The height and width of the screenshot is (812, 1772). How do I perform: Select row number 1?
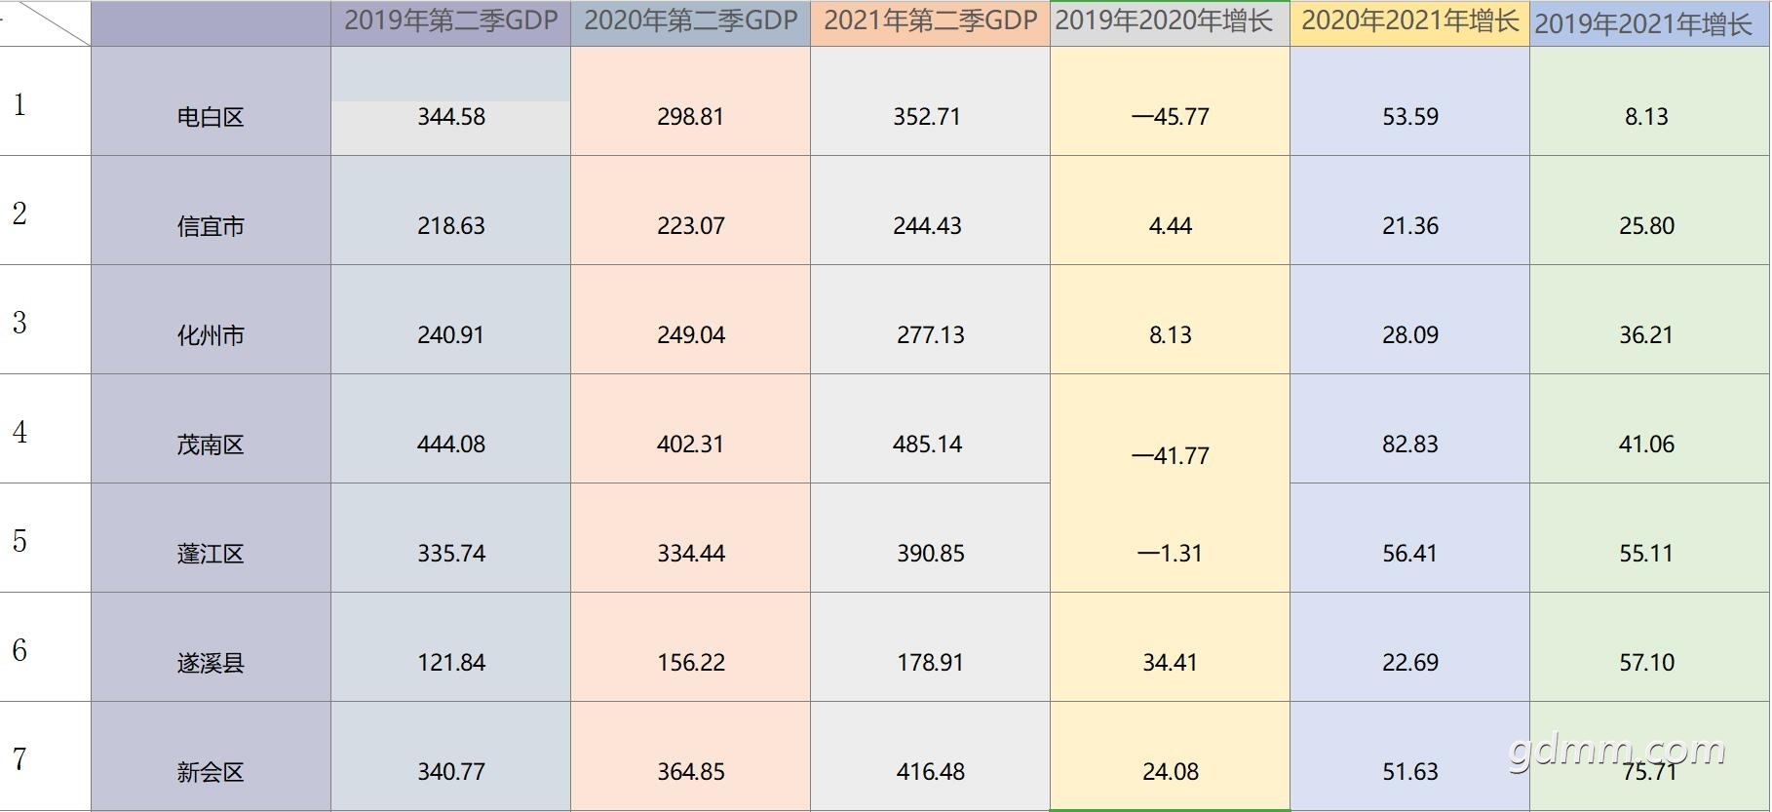pos(19,104)
